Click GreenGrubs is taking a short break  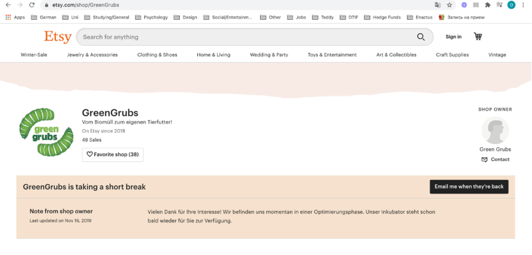tap(84, 187)
